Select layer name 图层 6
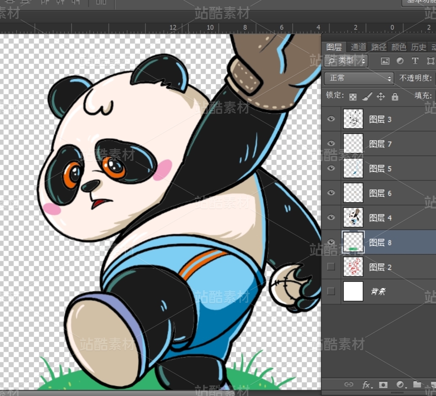This screenshot has width=436, height=396. pyautogui.click(x=380, y=193)
